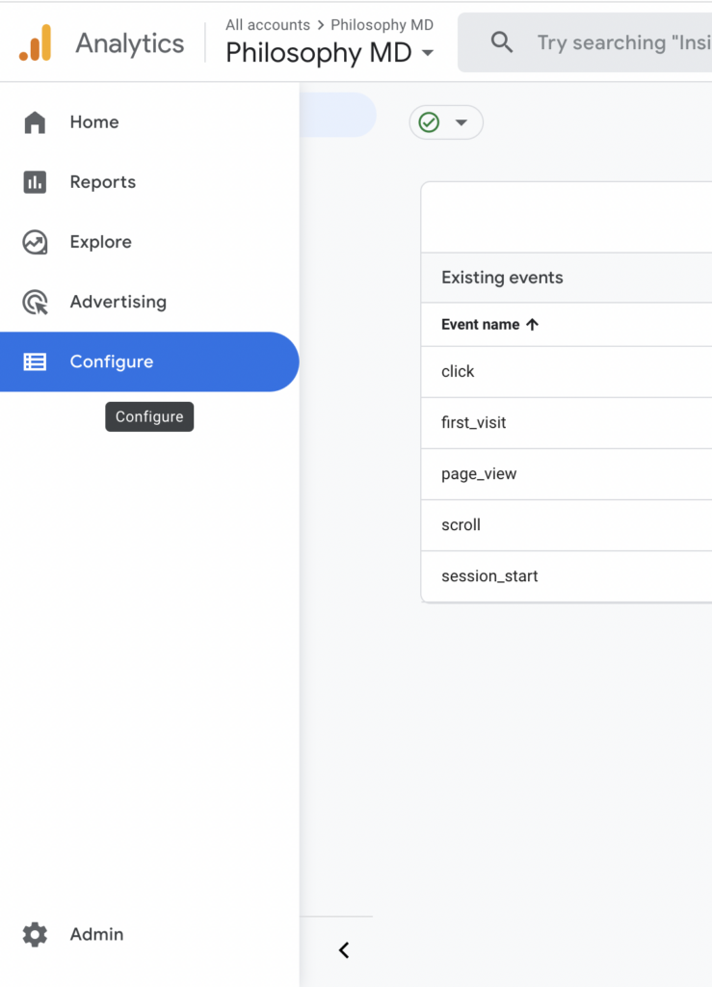Viewport: 712px width, 987px height.
Task: Select the session_start event row
Action: [567, 576]
